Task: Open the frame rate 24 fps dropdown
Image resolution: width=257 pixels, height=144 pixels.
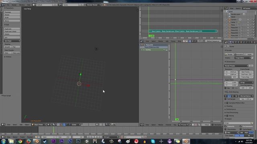Action: 246,82
